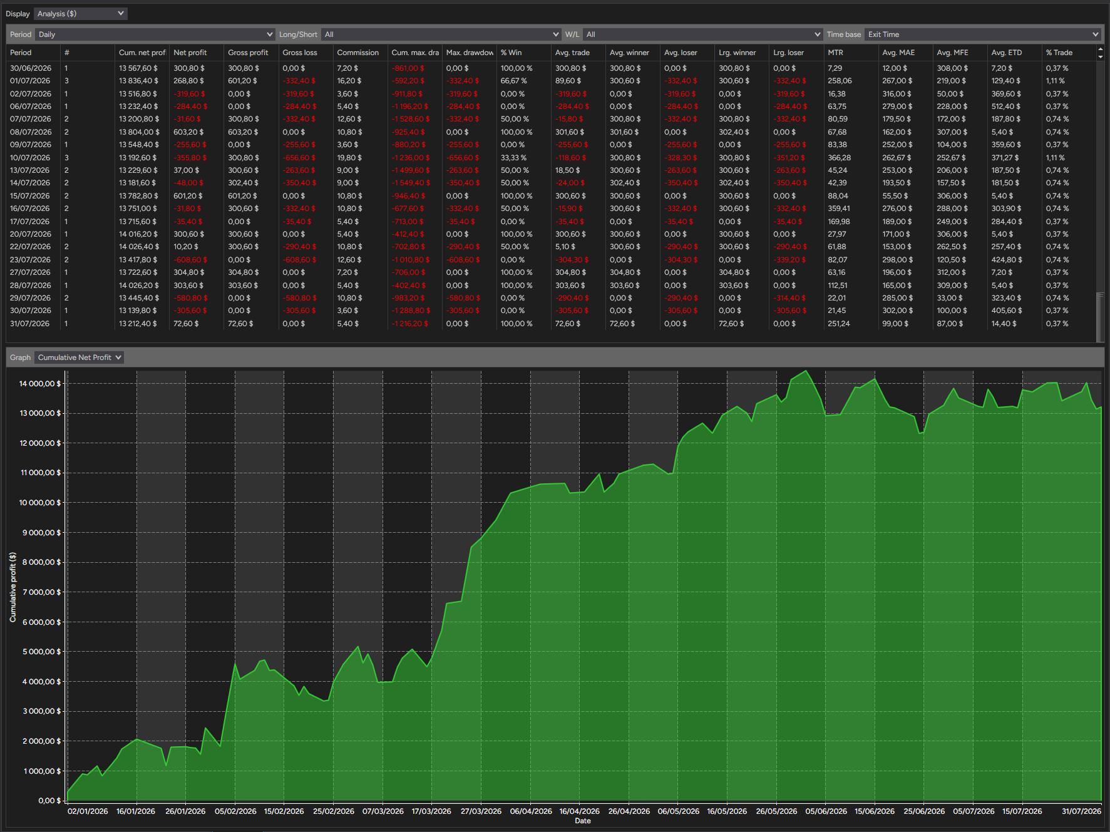
Task: Select the 31/07/2026 period row
Action: (551, 324)
